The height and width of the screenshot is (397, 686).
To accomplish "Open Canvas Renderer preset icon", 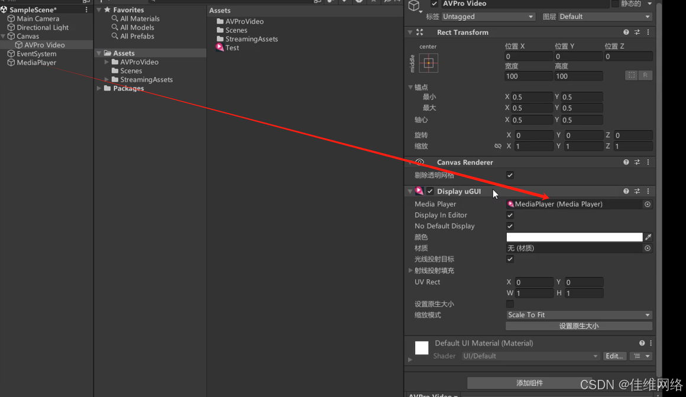I will pyautogui.click(x=637, y=162).
